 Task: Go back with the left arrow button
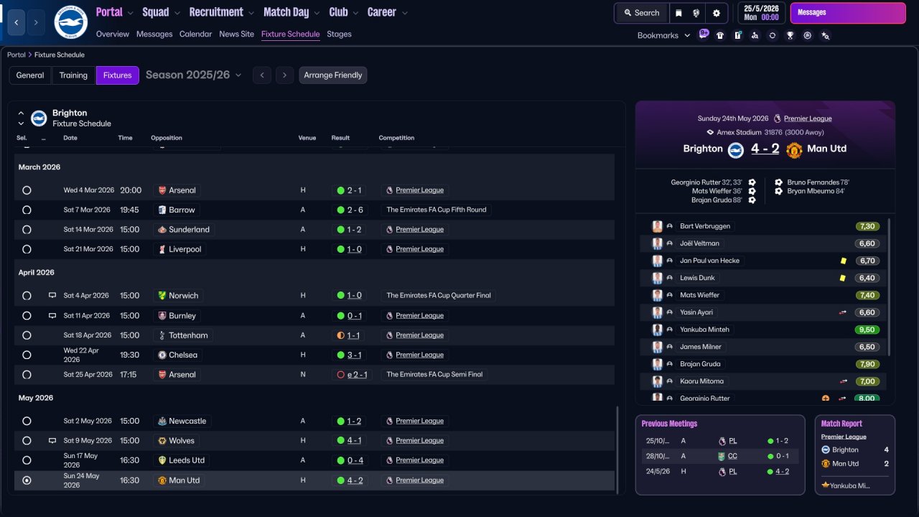[17, 22]
